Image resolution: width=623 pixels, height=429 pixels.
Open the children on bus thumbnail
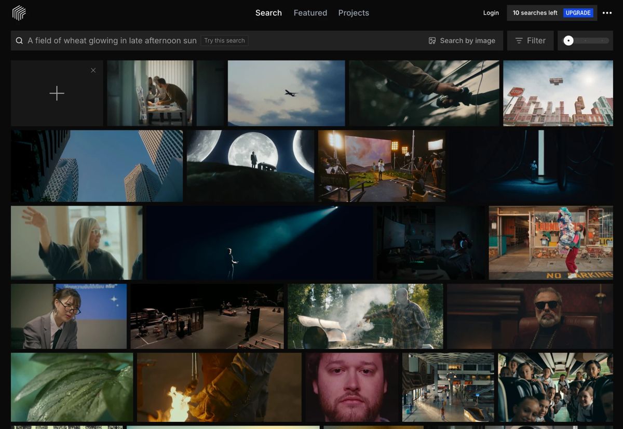click(556, 387)
